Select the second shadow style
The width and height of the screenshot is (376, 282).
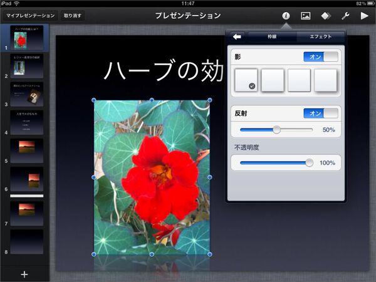273,80
